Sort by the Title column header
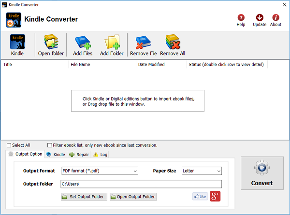The width and height of the screenshot is (290, 215). 35,65
